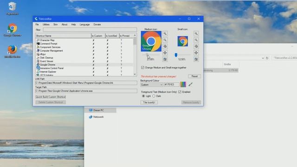297x167 pixels.
Task: Zoom in on the small icon
Action: [x=196, y=34]
